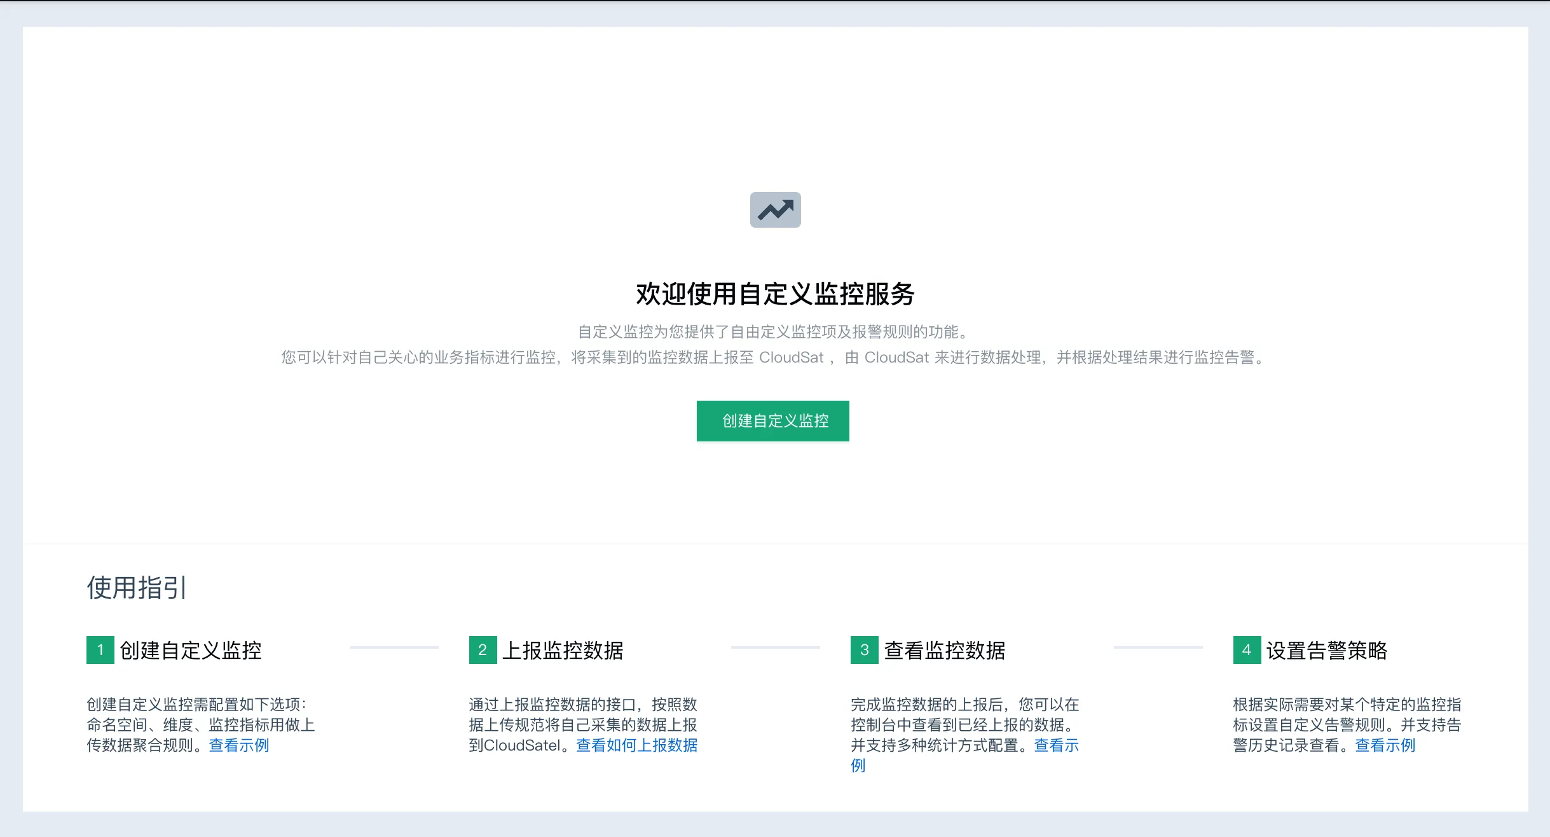Click the 查看监控数据 step heading

pos(945,651)
